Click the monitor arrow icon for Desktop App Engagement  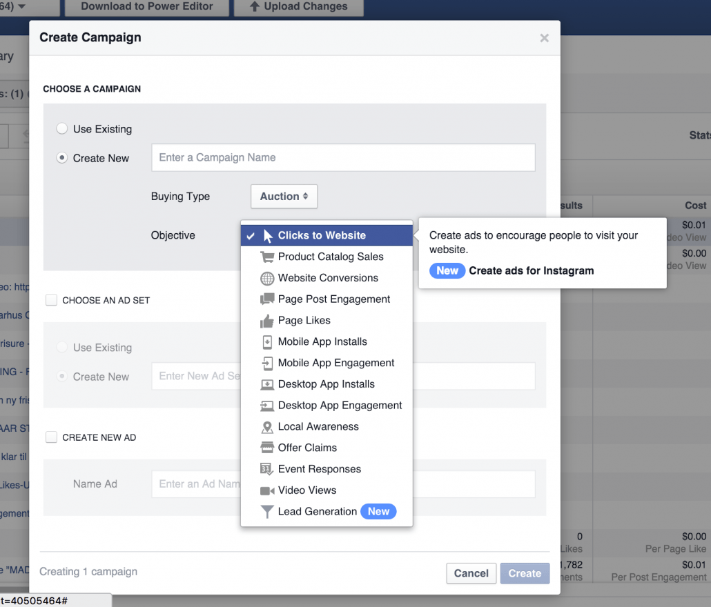[x=267, y=406]
